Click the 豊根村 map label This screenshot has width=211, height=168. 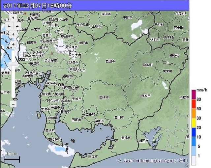coord(175,55)
